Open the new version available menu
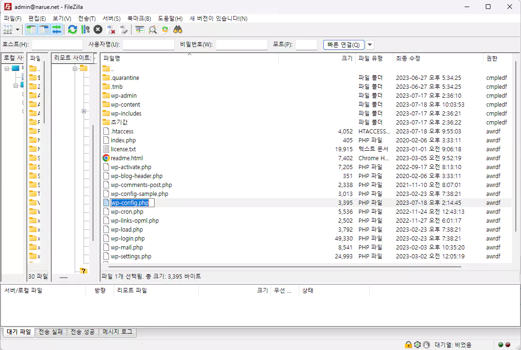 (x=218, y=19)
